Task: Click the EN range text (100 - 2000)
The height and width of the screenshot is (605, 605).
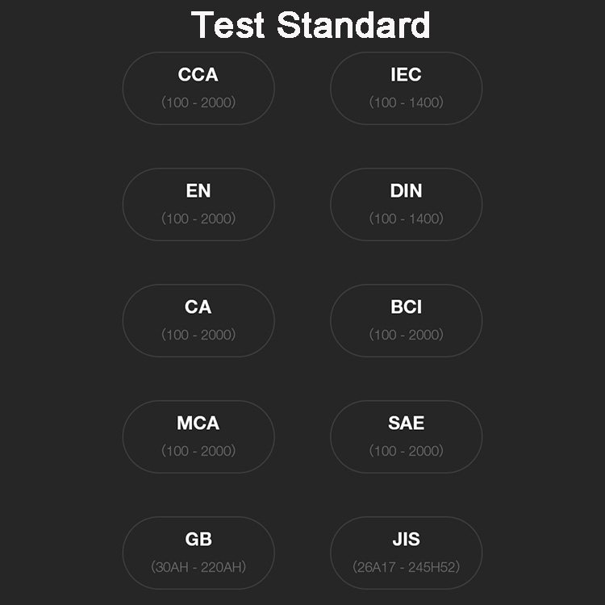Action: click(198, 219)
